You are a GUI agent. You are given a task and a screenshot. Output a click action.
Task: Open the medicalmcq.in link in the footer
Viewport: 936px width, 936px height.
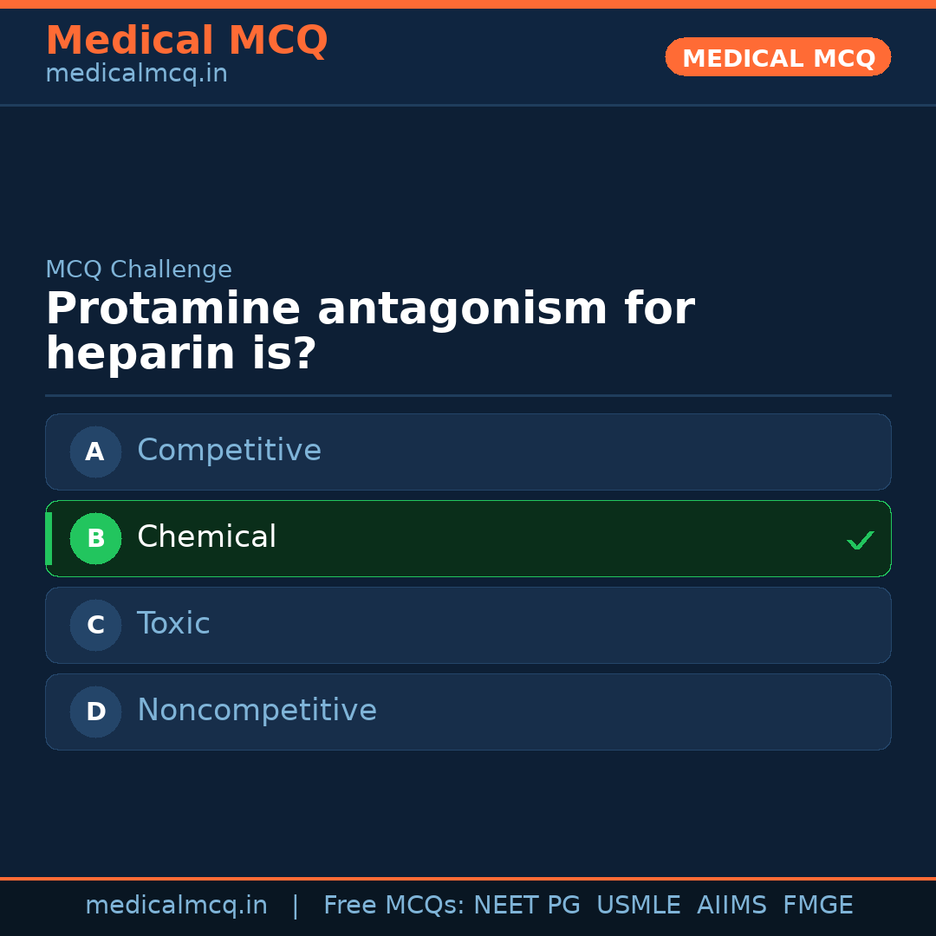pos(176,906)
